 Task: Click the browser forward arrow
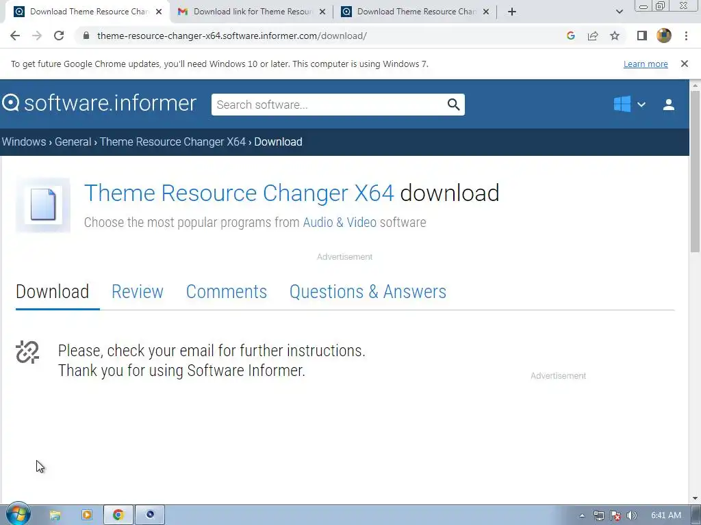tap(37, 36)
